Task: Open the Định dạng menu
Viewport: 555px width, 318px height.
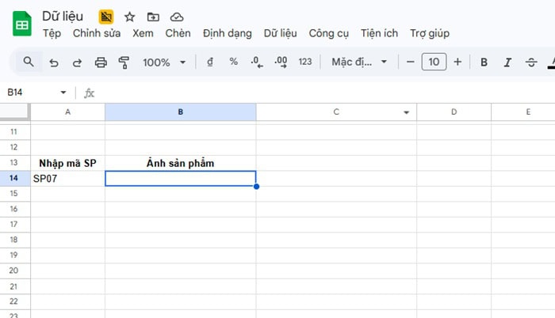Action: pos(227,33)
